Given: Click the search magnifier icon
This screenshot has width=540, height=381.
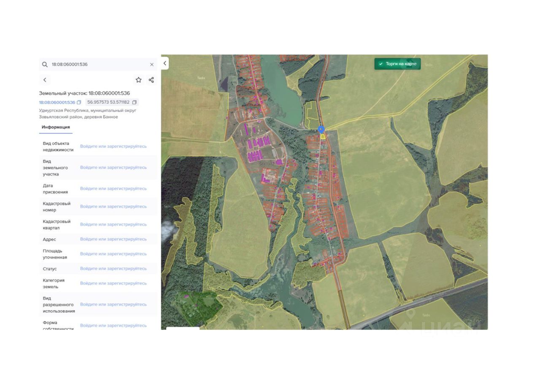Looking at the screenshot, I should (45, 64).
